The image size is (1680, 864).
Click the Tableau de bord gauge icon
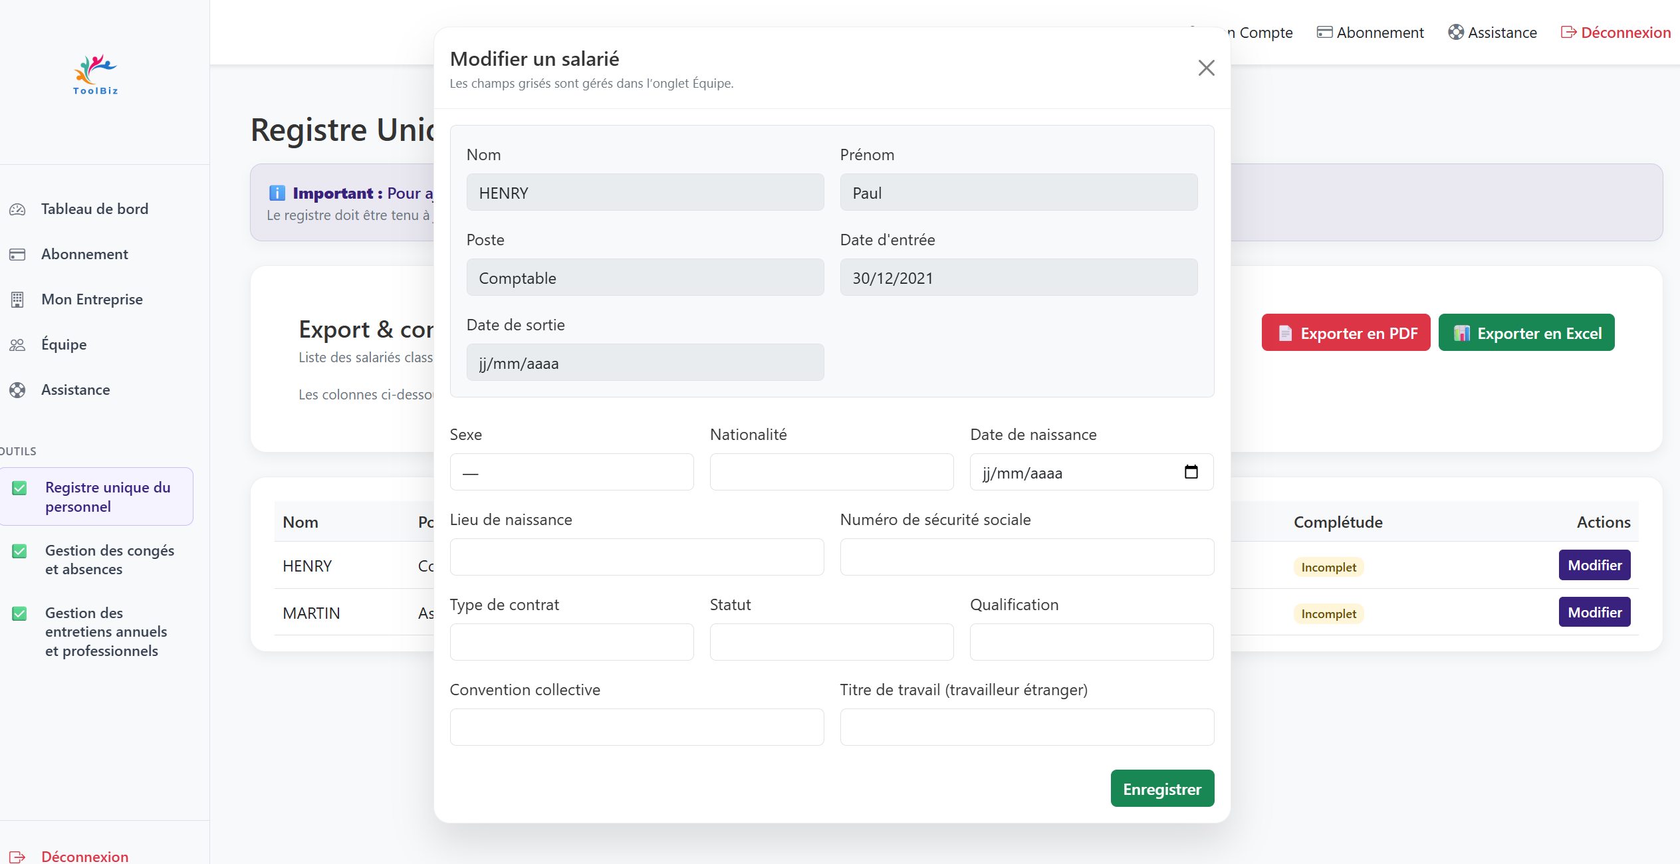(x=17, y=209)
